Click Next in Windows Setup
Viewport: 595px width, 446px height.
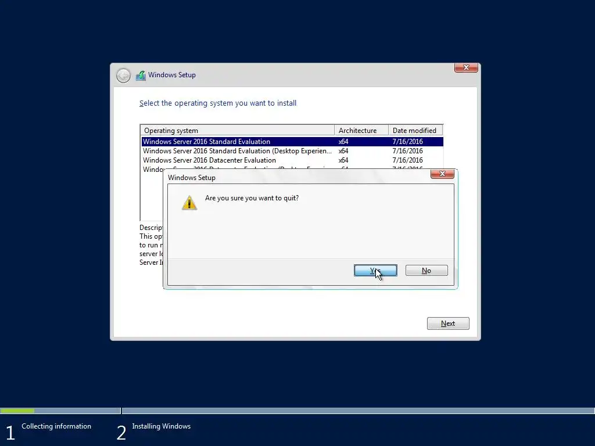(448, 323)
